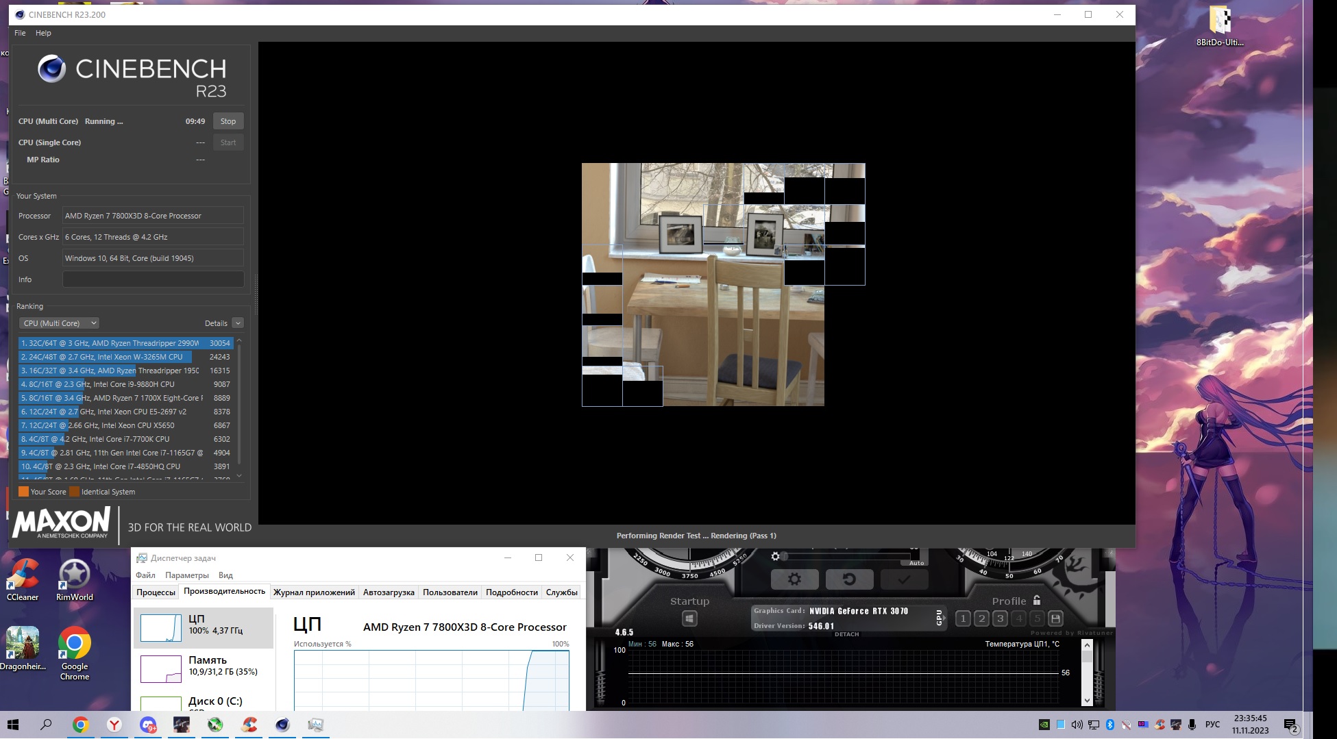Toggle the Auto fan speed button in Afterburner
Screen dimensions: 1337x739
[x=916, y=563]
